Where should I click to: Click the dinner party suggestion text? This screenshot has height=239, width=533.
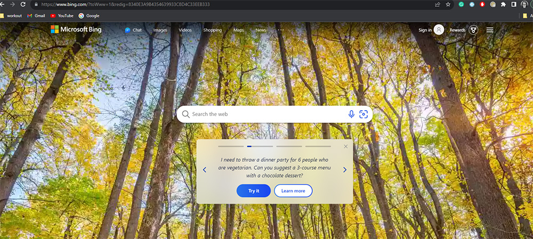274,168
